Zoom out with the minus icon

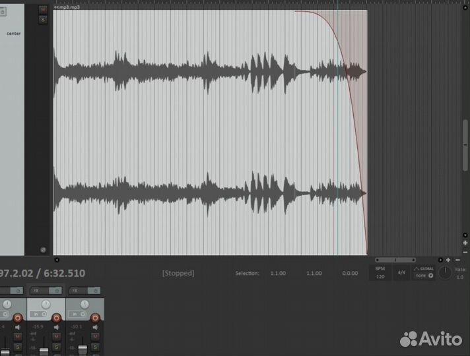(x=459, y=260)
